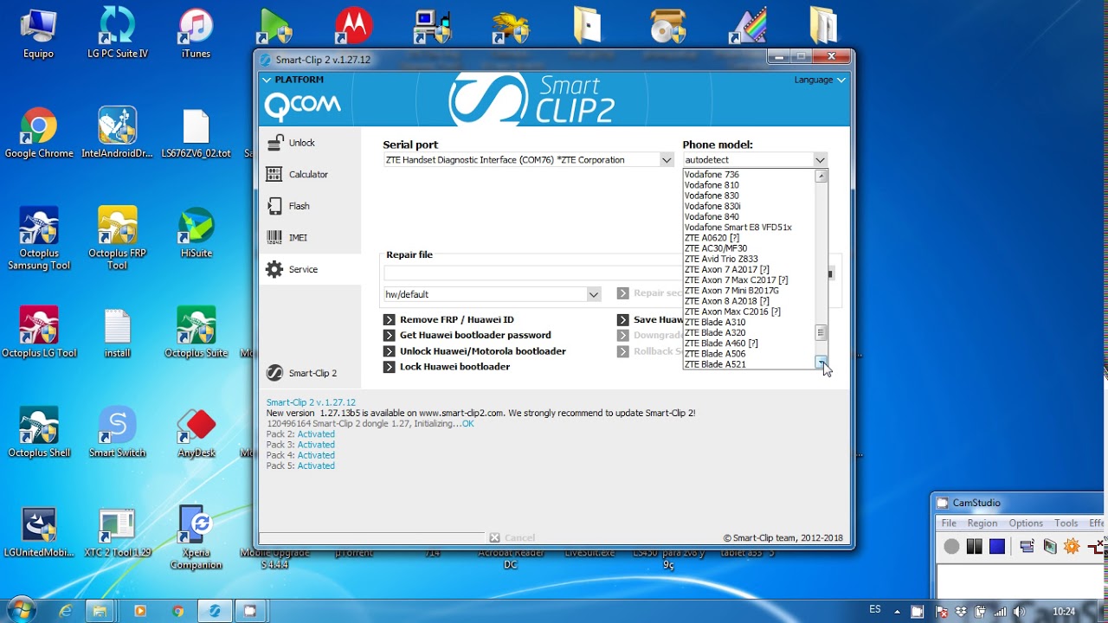
Task: Click CamStudio pause button
Action: pos(975,546)
